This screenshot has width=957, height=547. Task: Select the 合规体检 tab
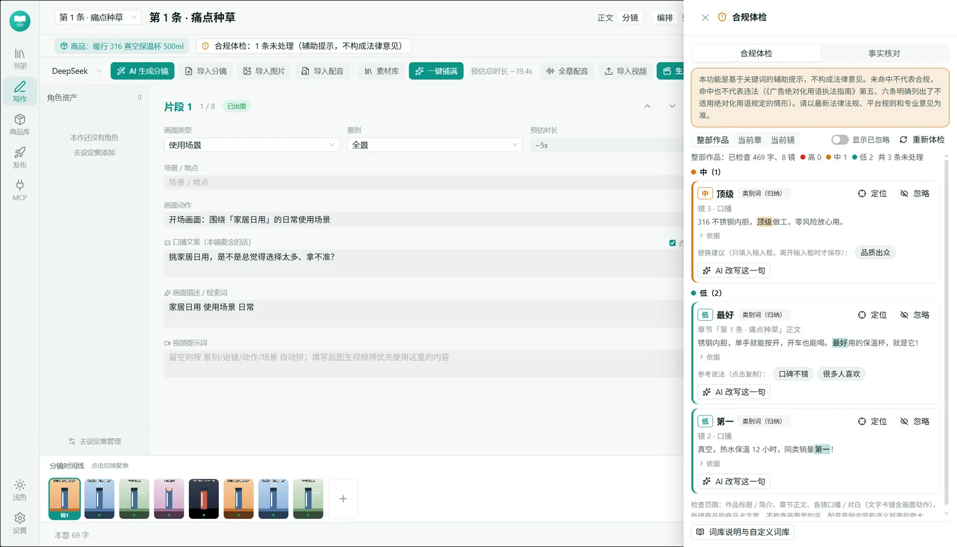(756, 53)
